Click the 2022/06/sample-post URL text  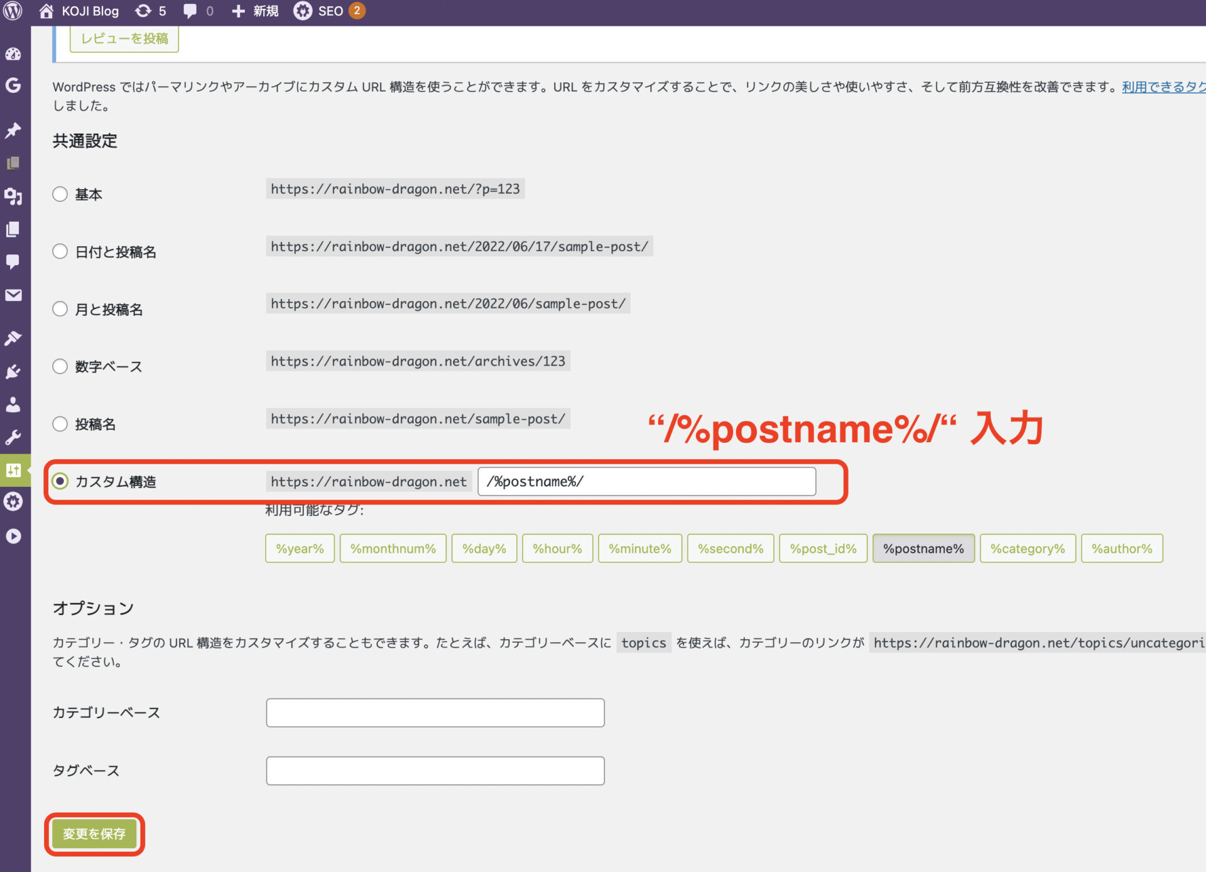448,303
